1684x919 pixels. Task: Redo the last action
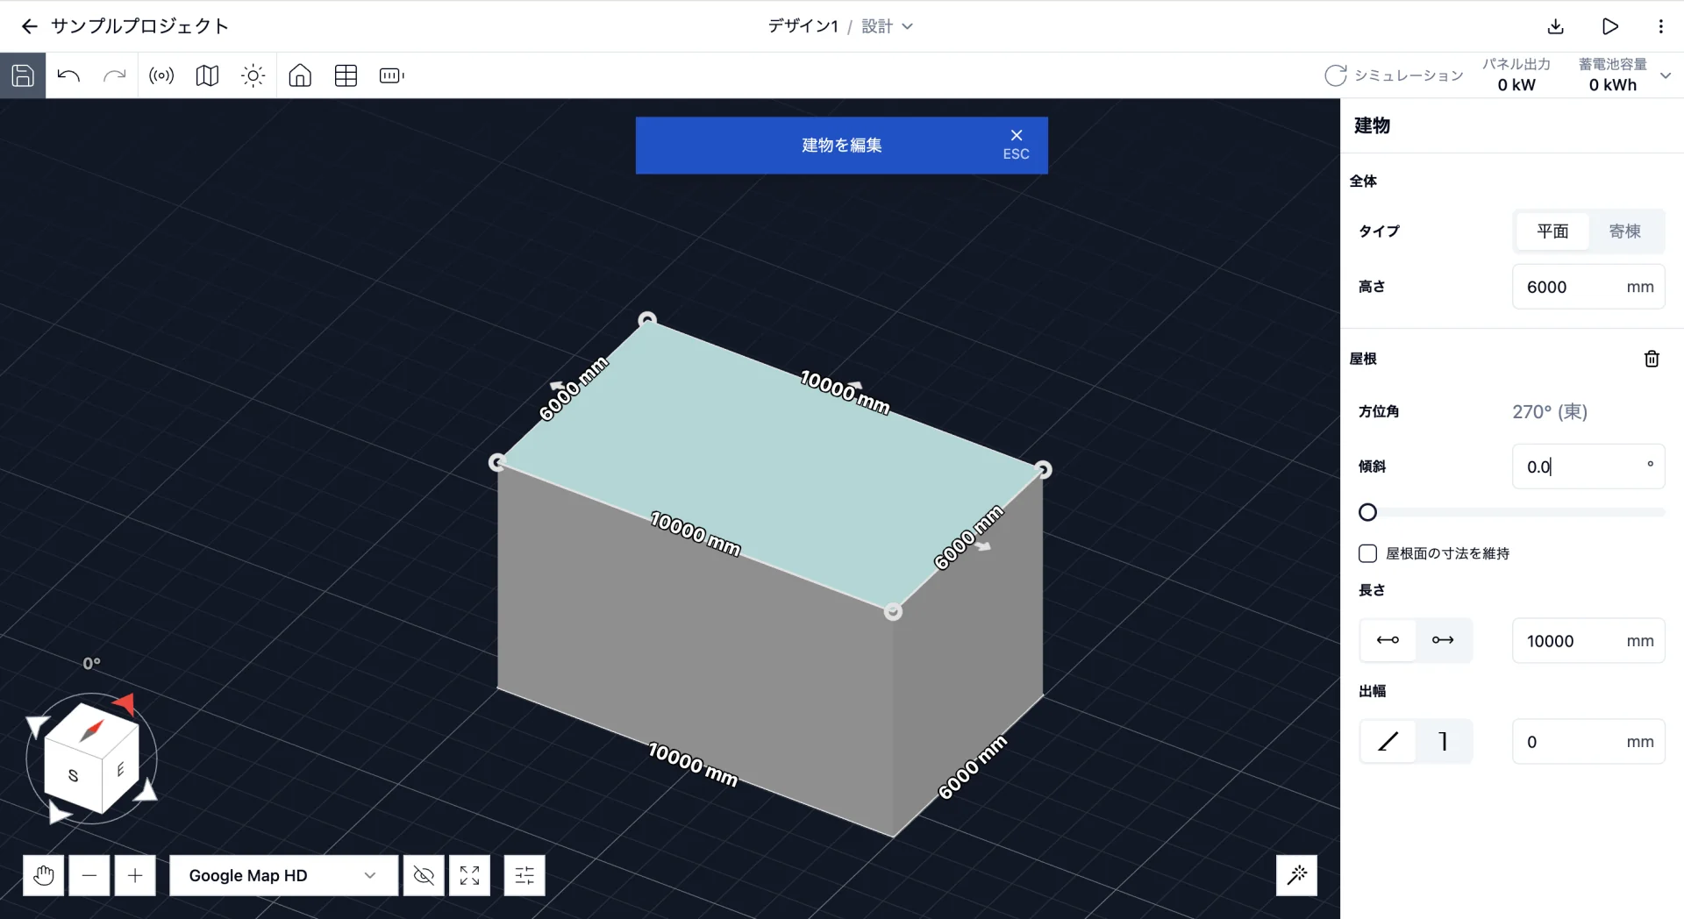click(x=114, y=75)
